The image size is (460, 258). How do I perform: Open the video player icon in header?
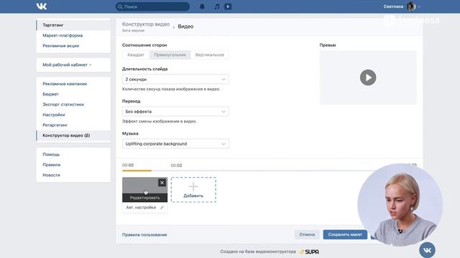point(228,6)
